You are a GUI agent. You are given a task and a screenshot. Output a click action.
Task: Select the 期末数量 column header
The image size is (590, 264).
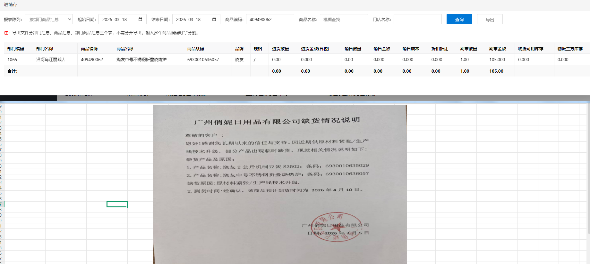click(468, 49)
